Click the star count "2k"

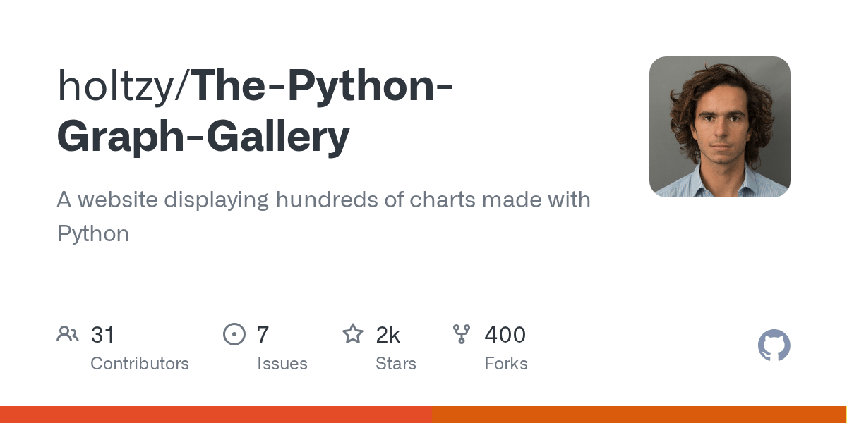tap(388, 335)
